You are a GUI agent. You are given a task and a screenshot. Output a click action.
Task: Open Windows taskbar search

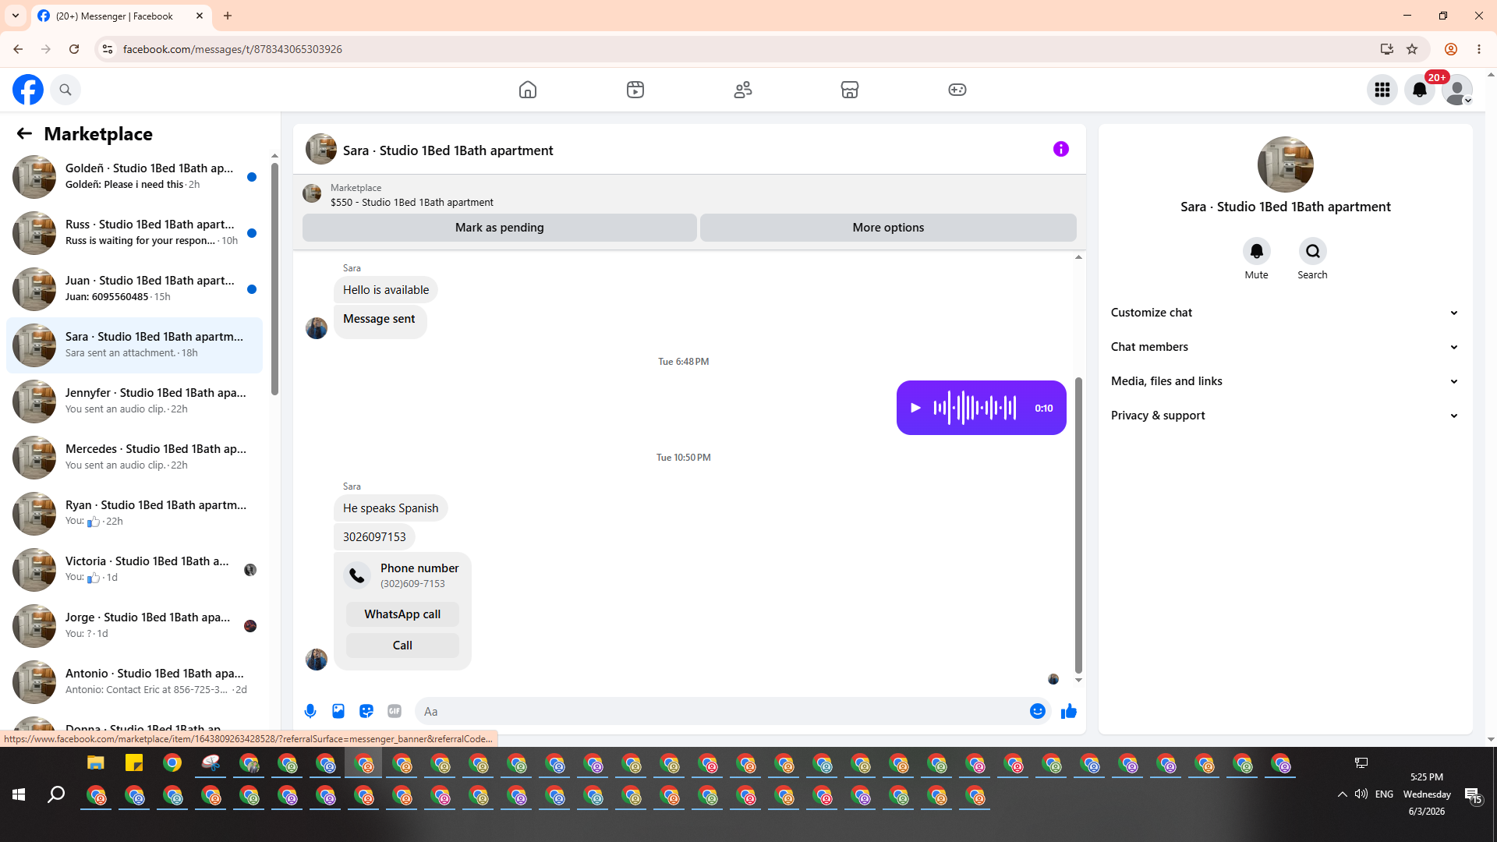pyautogui.click(x=56, y=794)
